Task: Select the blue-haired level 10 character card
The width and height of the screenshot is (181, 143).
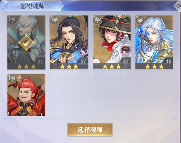Action: coord(154,42)
